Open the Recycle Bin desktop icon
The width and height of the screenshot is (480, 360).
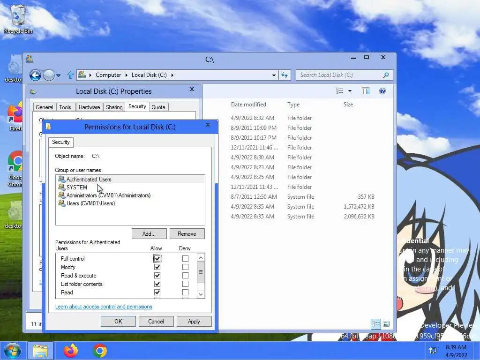pyautogui.click(x=18, y=19)
